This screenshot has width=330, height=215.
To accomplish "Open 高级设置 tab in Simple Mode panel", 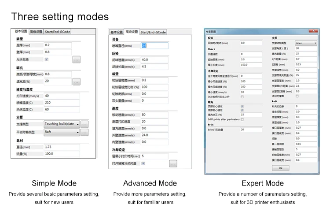I will coord(36,32).
